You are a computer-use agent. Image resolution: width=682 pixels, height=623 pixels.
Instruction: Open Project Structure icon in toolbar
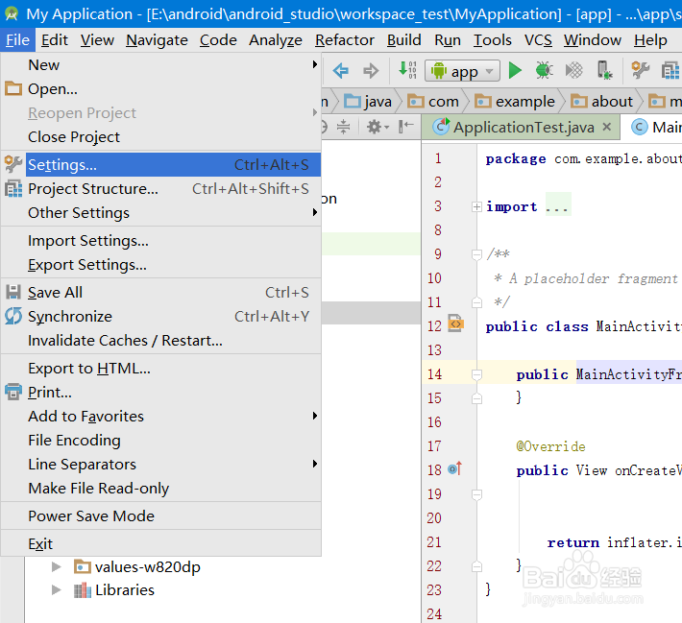(670, 70)
